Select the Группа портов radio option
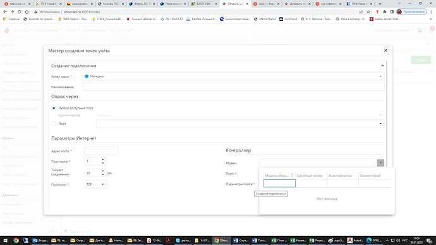Viewport: 436px width, 245px height. click(x=54, y=116)
